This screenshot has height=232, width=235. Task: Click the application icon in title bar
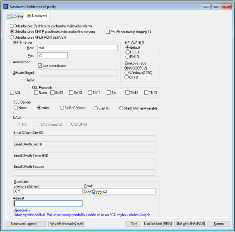(6, 7)
